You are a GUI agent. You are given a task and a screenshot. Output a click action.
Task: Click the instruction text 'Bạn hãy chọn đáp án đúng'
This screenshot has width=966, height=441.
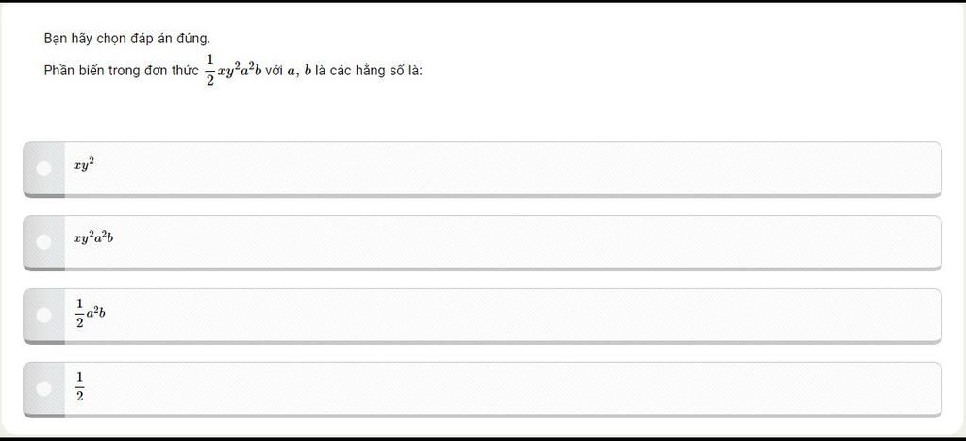coord(126,39)
